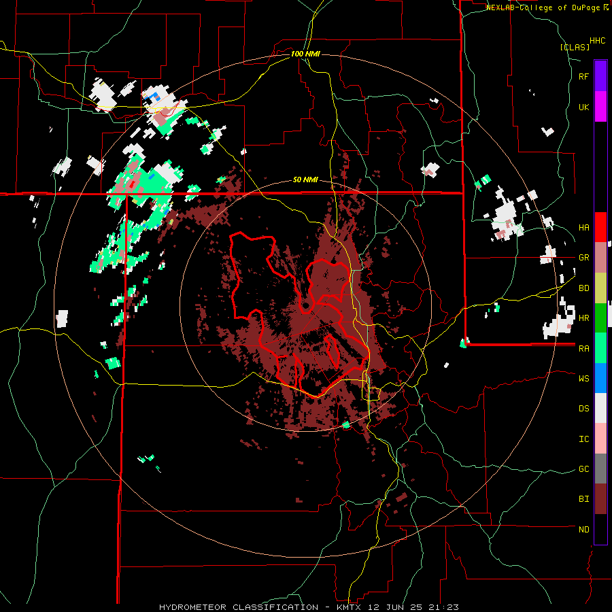This screenshot has width=612, height=612.
Task: Click the BD legend label
Action: (x=583, y=288)
